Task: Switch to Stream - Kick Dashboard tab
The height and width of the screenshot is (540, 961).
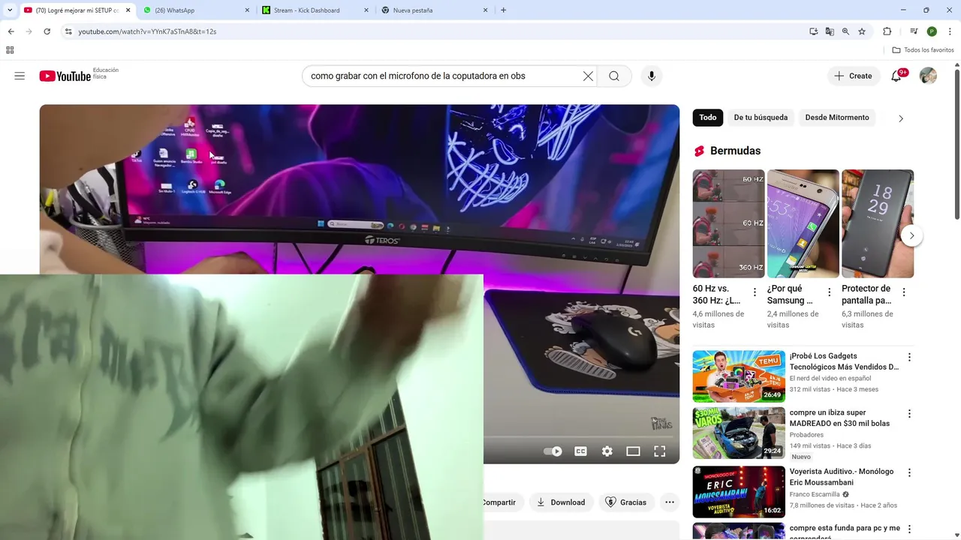Action: coord(315,10)
